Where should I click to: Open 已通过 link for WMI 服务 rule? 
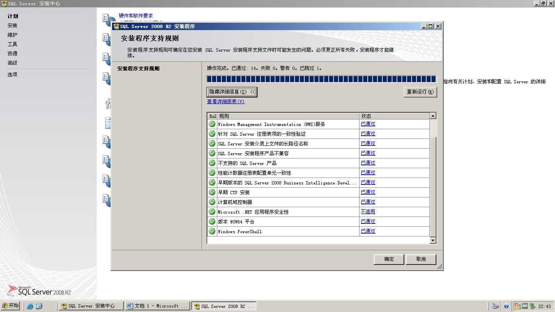(368, 124)
